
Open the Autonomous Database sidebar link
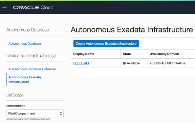[25, 44]
